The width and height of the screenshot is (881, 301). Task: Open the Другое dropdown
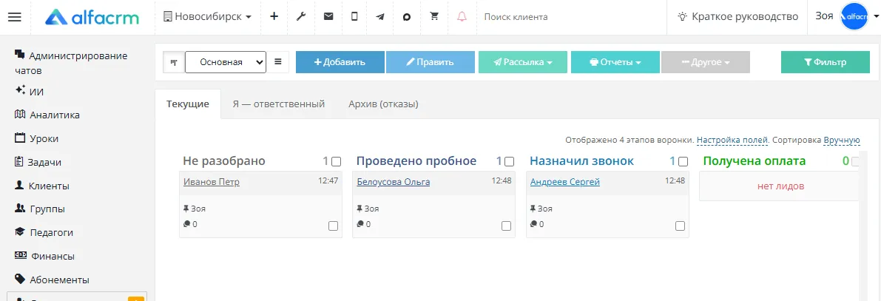click(x=706, y=62)
